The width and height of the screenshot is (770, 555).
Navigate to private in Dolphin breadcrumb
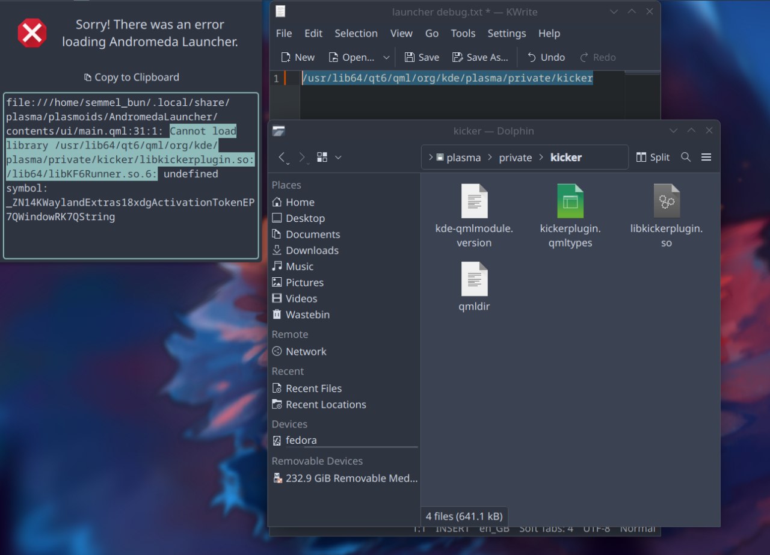click(516, 158)
